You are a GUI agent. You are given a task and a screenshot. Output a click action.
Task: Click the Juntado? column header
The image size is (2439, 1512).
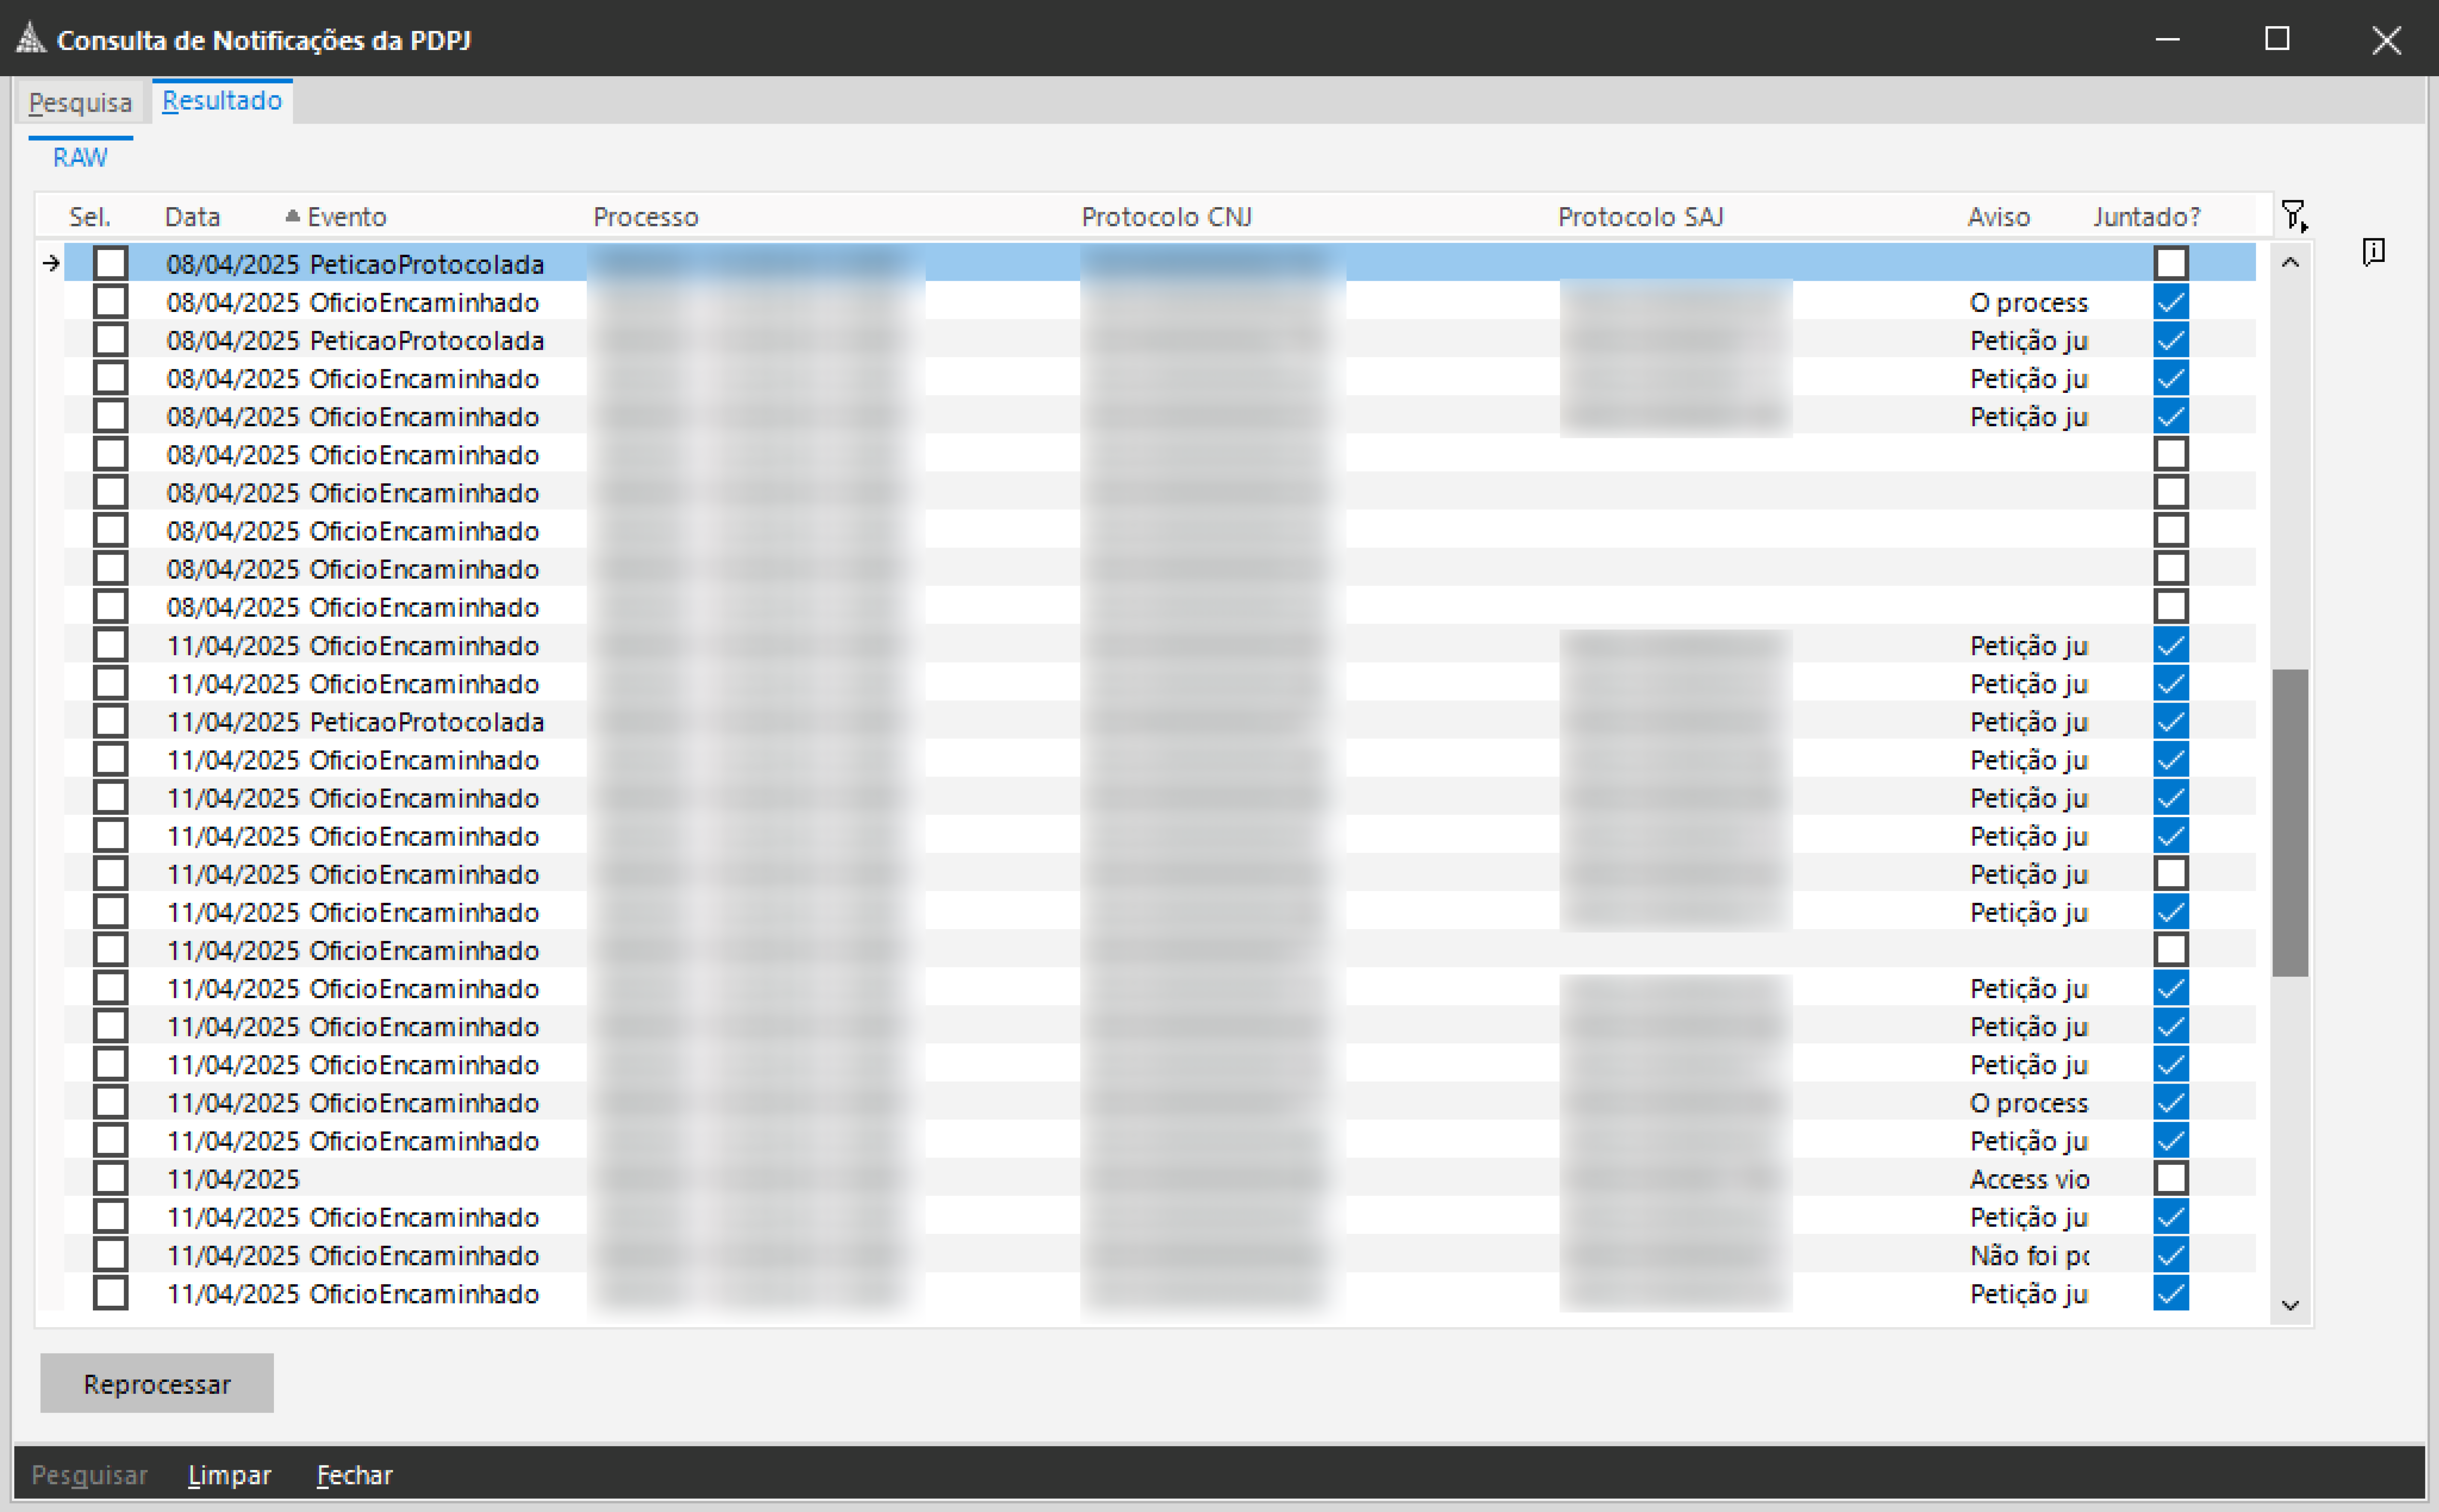2147,216
